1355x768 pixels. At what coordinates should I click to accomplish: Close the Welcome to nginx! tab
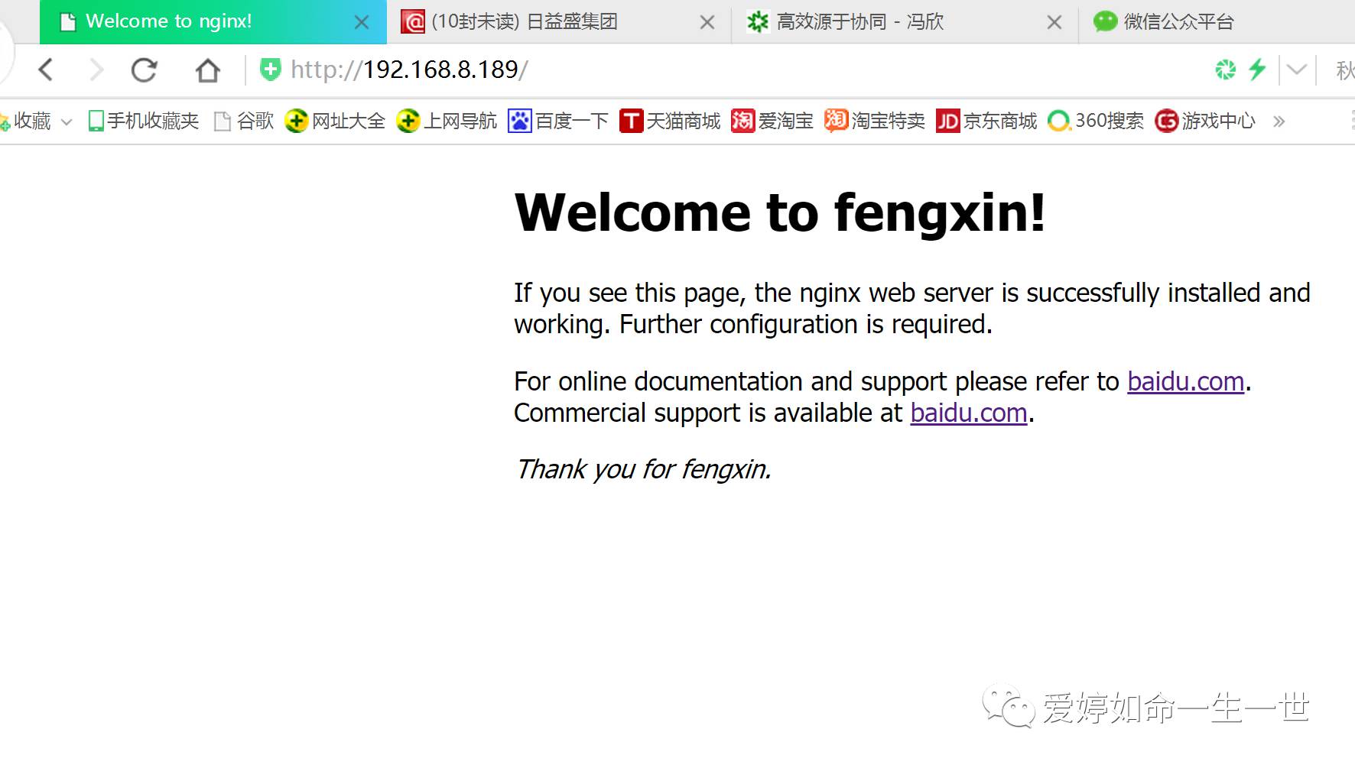pos(362,22)
